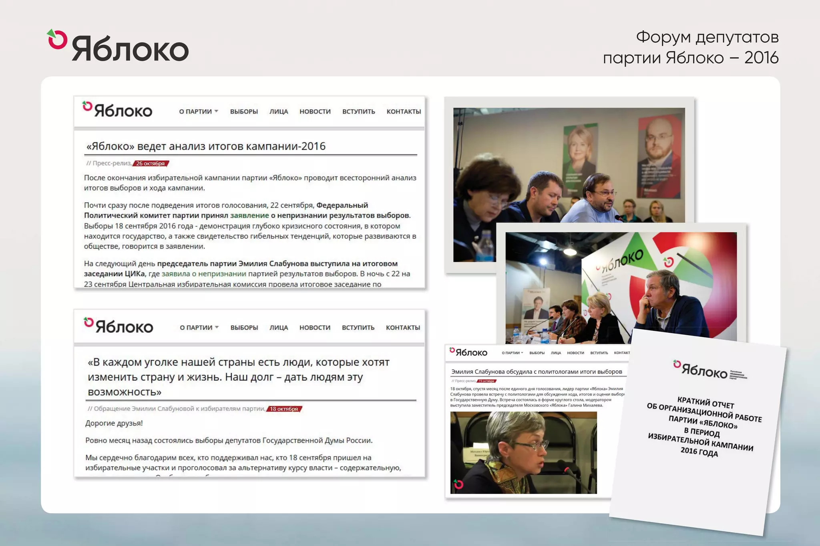Expand О ПАРТИИ dropdown in small navbar
Screen dimensions: 820x546
[x=512, y=353]
